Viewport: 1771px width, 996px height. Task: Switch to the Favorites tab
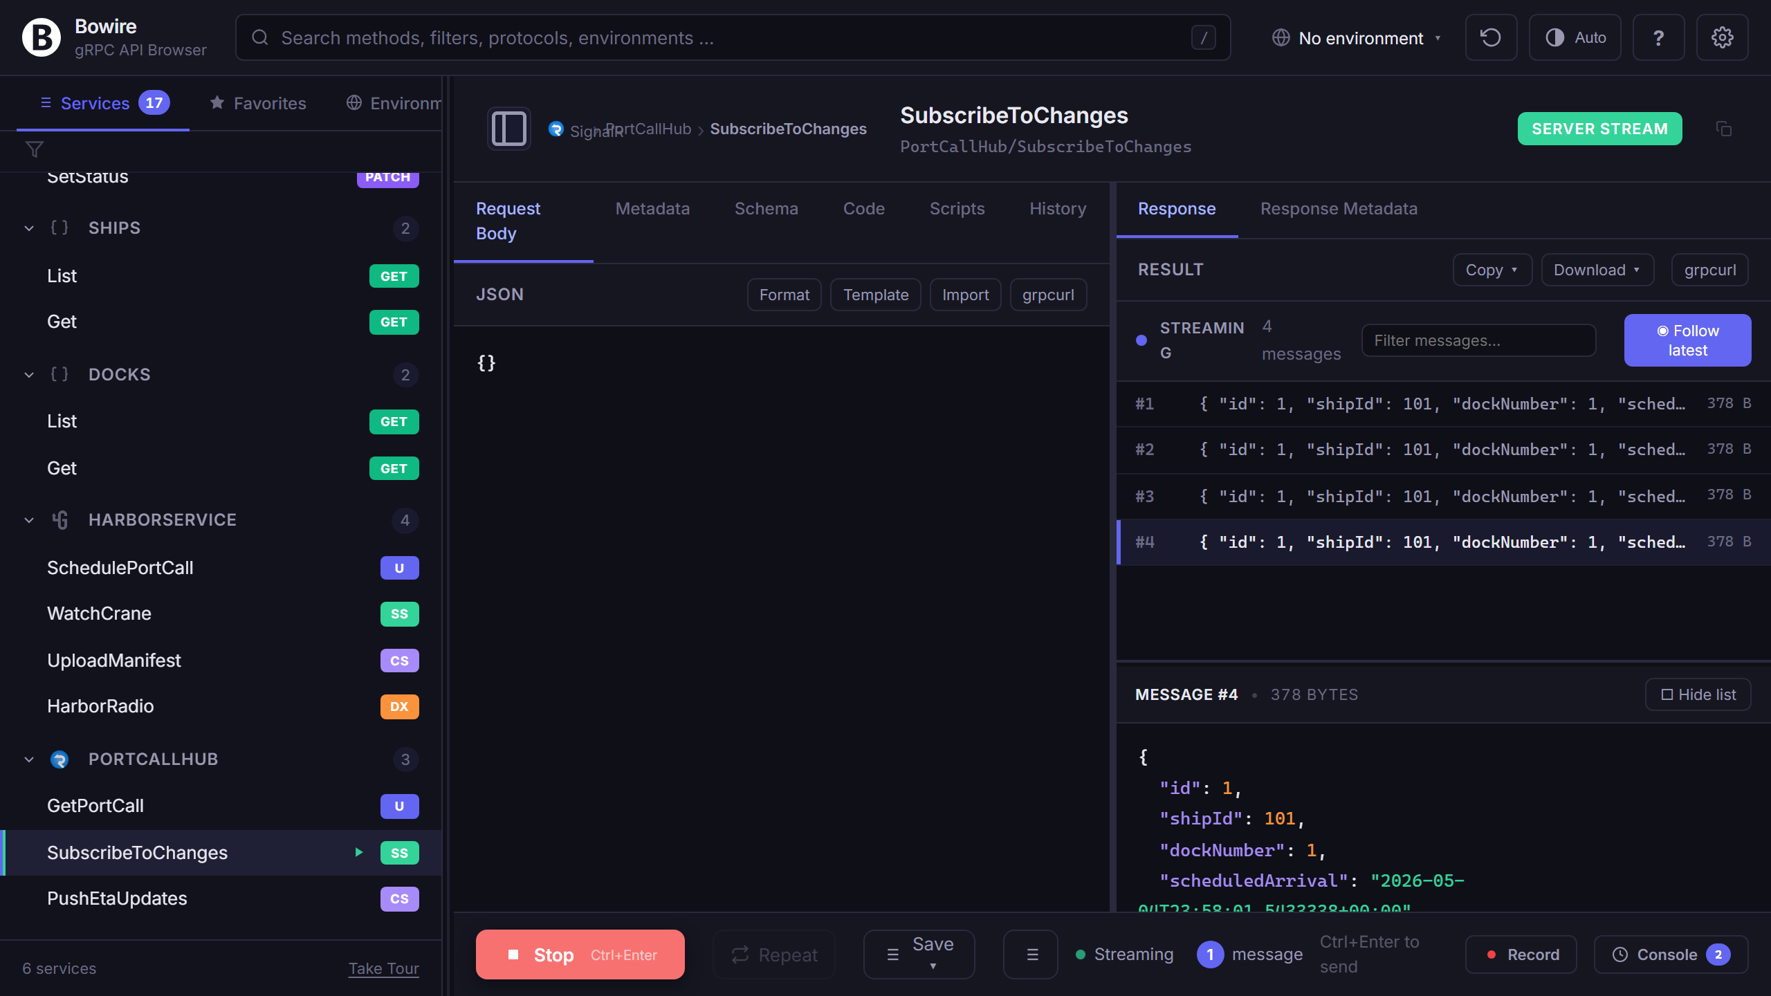pyautogui.click(x=258, y=103)
